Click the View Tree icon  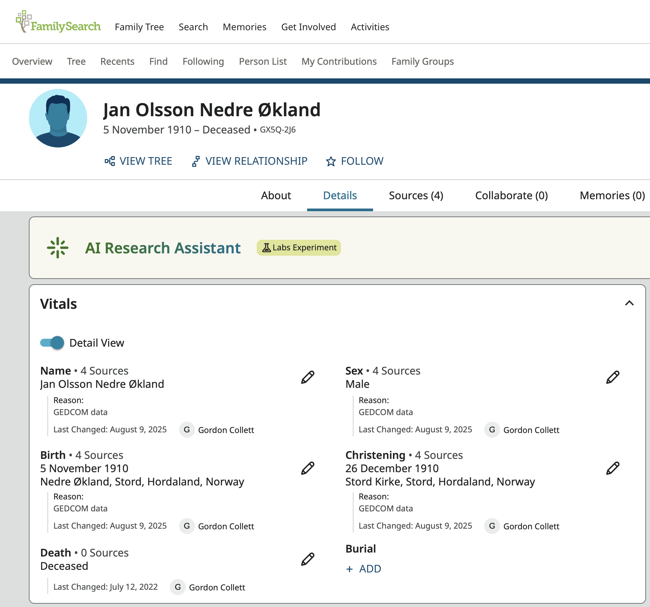[110, 161]
